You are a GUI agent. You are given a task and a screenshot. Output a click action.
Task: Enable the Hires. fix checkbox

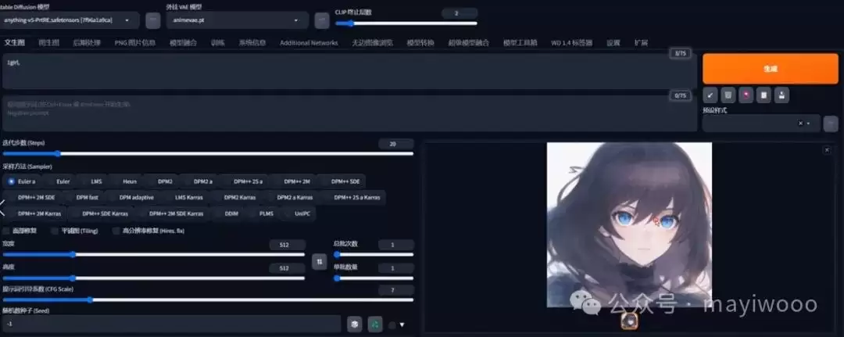[x=116, y=231]
